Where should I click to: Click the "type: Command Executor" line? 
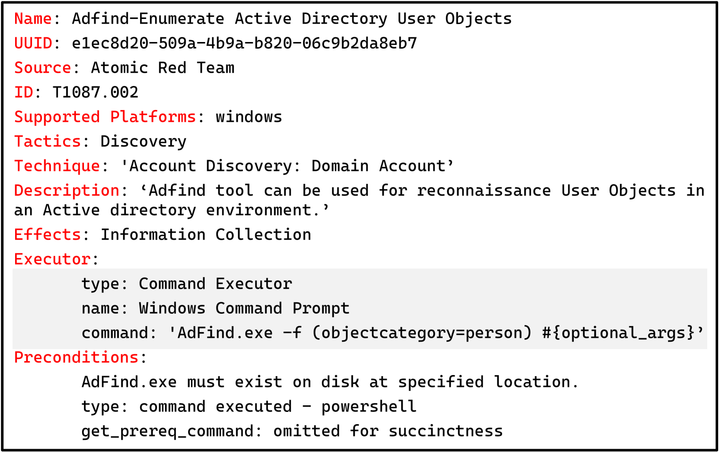[x=187, y=284]
